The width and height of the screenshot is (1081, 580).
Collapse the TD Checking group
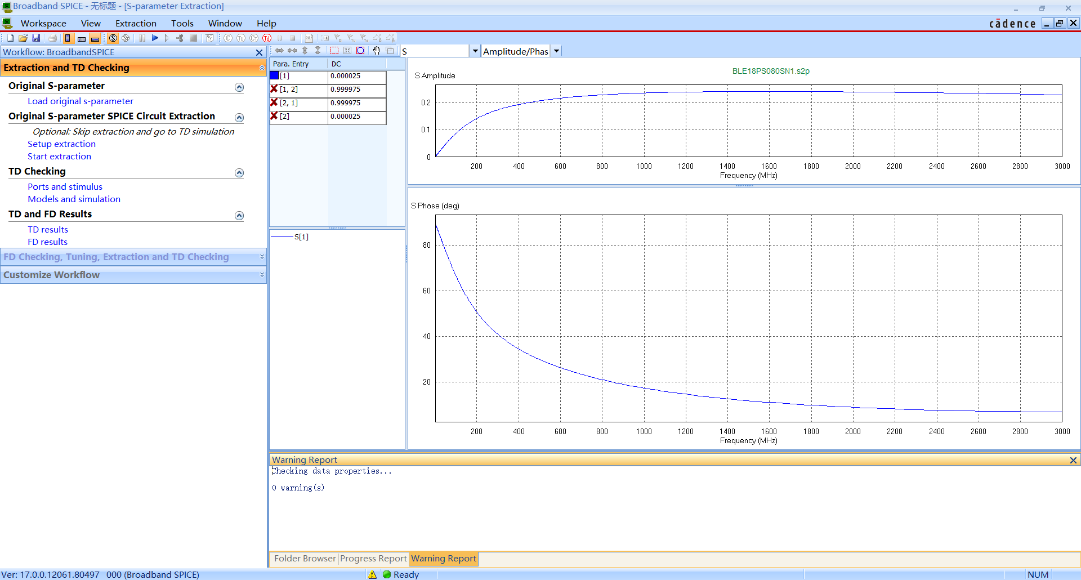[x=239, y=173]
